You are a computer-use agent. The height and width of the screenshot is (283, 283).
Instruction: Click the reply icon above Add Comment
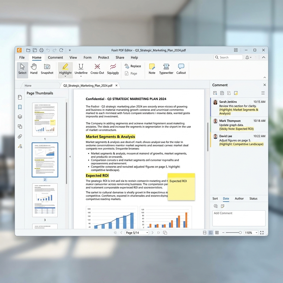pyautogui.click(x=216, y=206)
